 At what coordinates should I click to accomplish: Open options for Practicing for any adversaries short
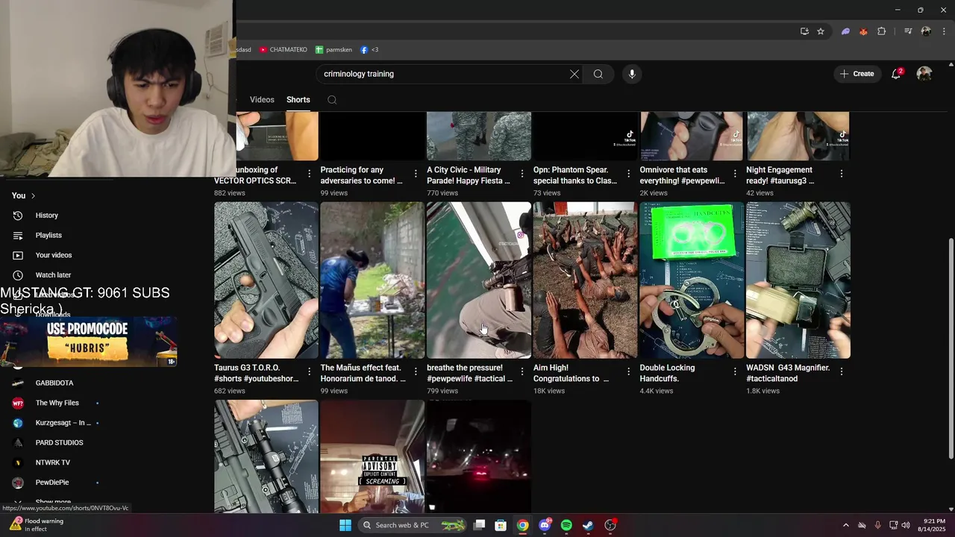click(x=416, y=174)
